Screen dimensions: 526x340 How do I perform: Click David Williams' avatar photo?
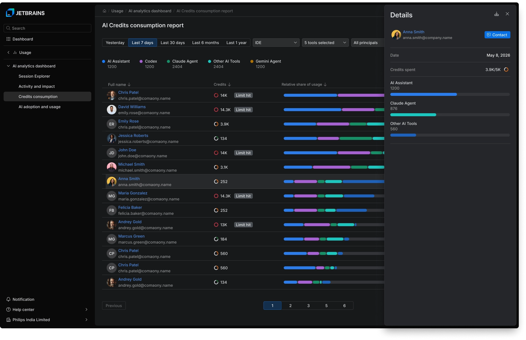[x=112, y=110]
